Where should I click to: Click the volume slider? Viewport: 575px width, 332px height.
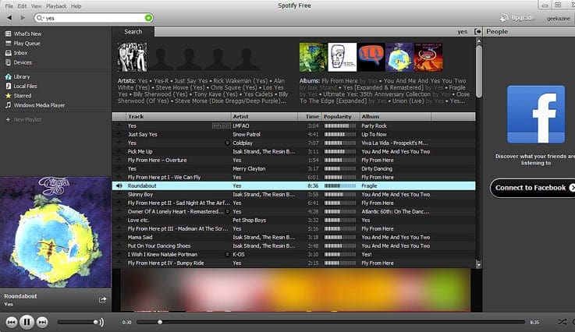click(78, 322)
